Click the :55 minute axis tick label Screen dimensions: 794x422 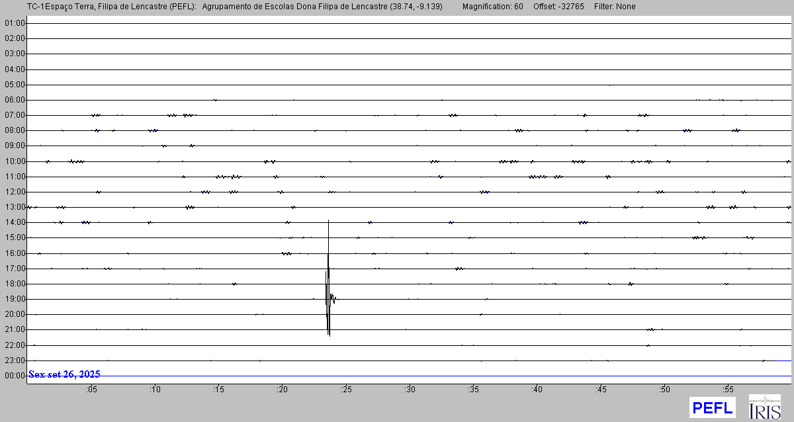tap(728, 390)
